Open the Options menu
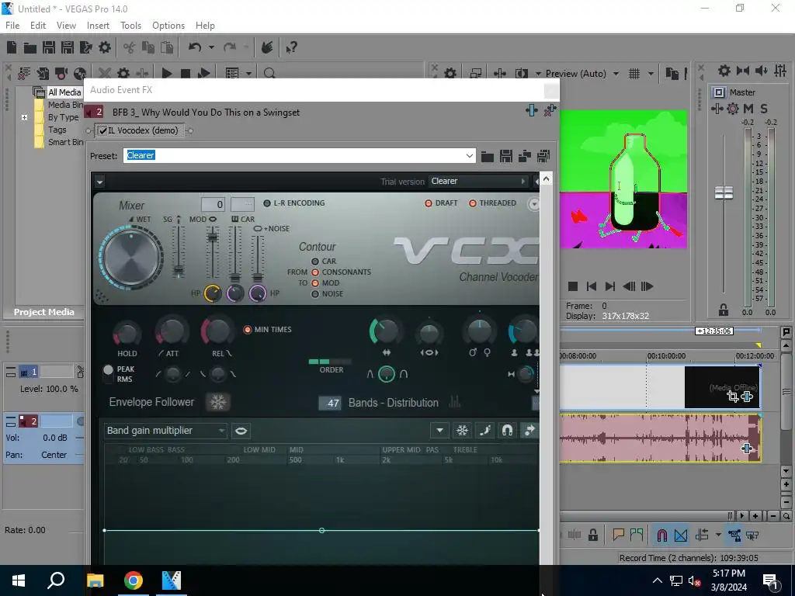Image resolution: width=795 pixels, height=596 pixels. click(168, 26)
